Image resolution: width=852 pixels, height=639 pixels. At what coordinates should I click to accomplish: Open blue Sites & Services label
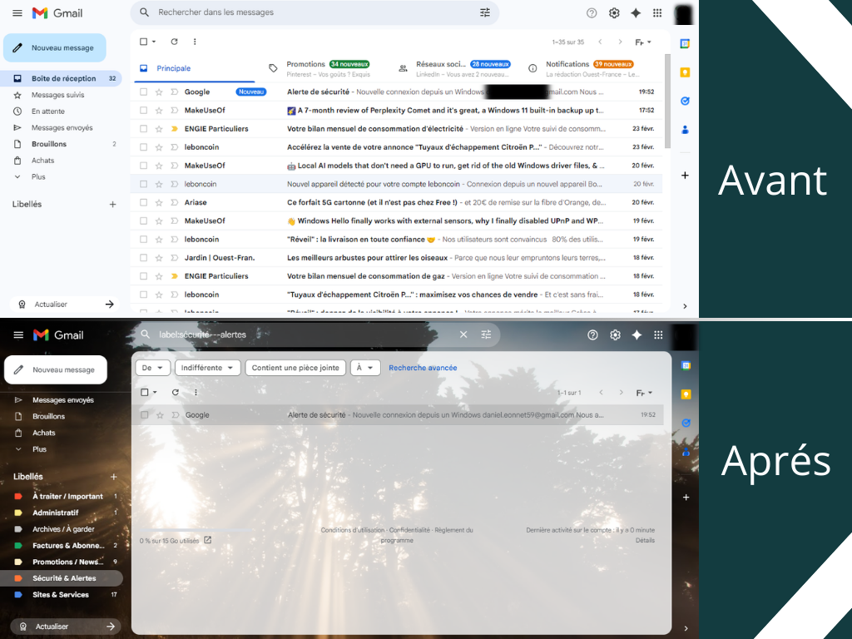[x=61, y=595]
